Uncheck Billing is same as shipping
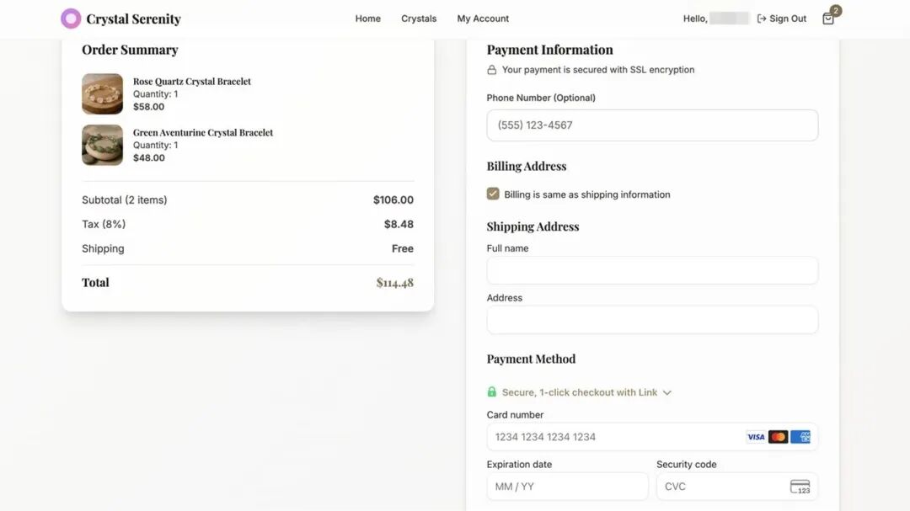The height and width of the screenshot is (511, 910). coord(493,194)
